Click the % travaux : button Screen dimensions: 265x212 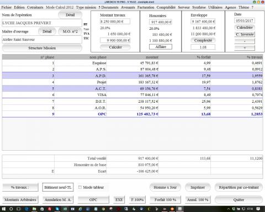point(20,187)
